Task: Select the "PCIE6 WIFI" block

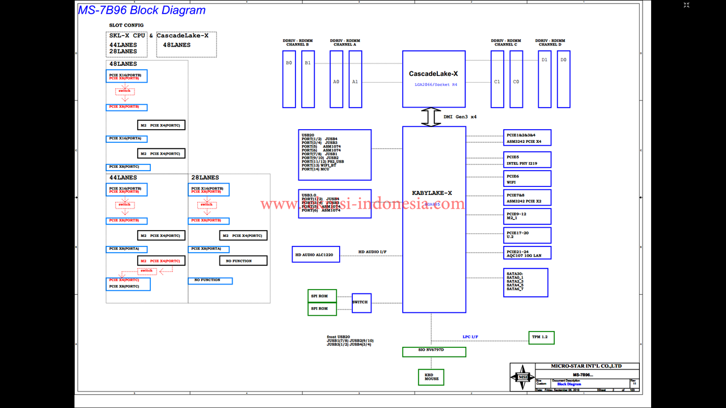Action: [x=527, y=178]
